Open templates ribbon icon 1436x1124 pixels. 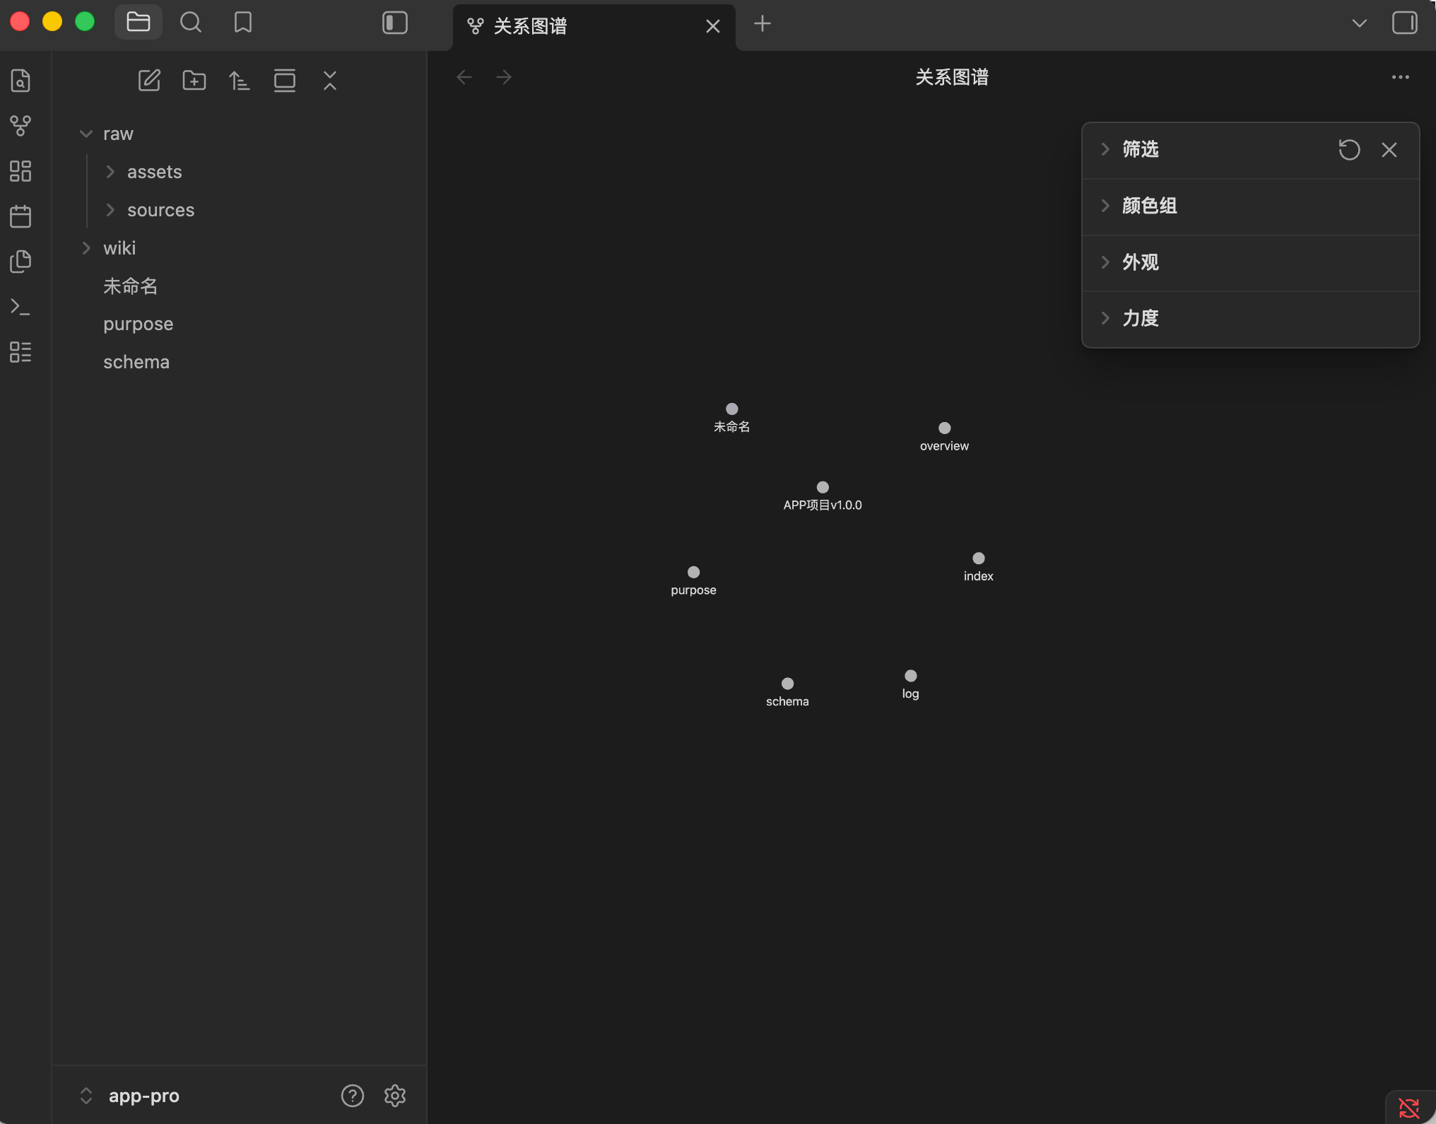[20, 262]
